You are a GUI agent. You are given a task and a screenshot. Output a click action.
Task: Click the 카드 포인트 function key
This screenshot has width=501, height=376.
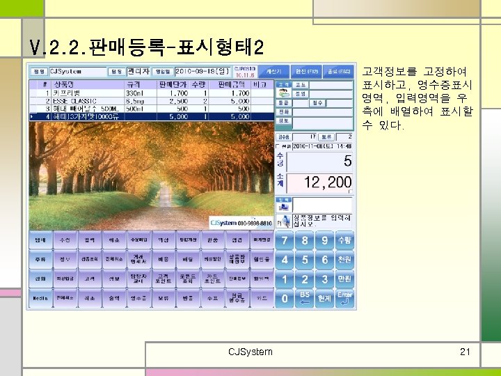[212, 279]
